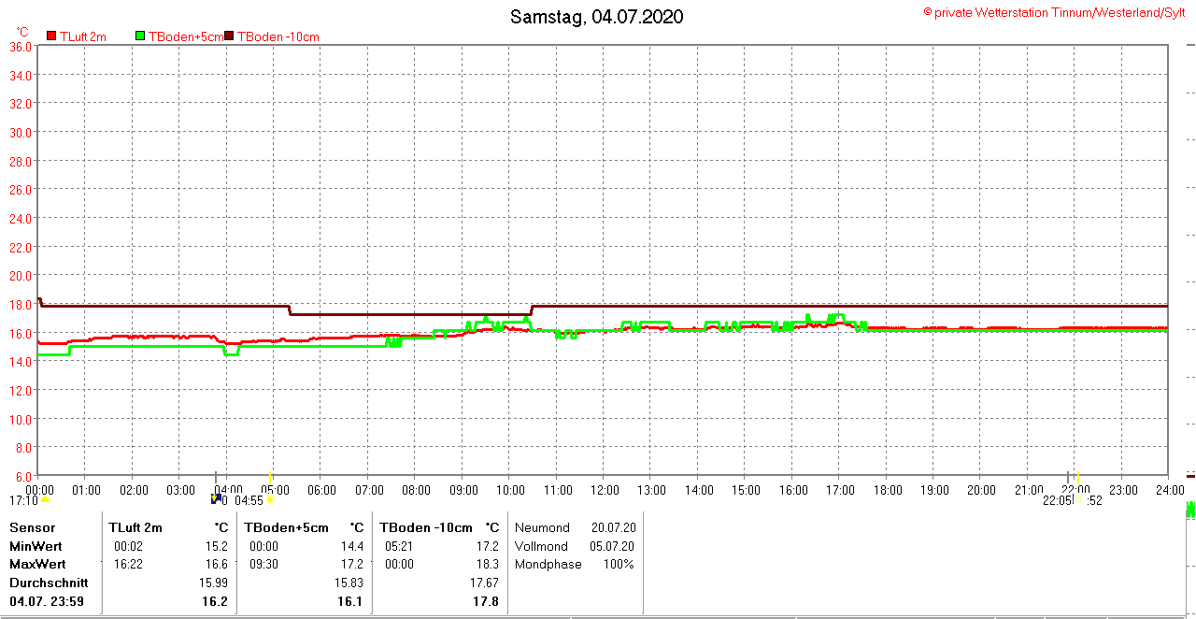Click the TLuft 2m MaxWert value 16.6

[x=217, y=565]
